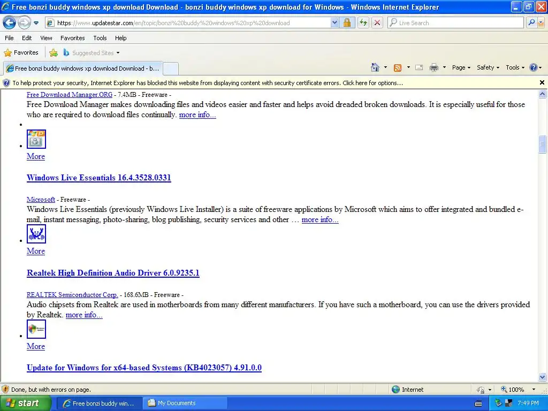Open the Favorites menu
This screenshot has width=548, height=411.
click(73, 38)
